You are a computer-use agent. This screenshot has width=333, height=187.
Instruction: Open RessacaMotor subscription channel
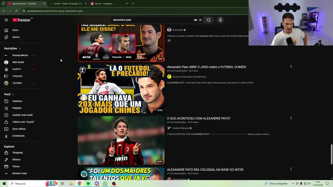pos(20,55)
